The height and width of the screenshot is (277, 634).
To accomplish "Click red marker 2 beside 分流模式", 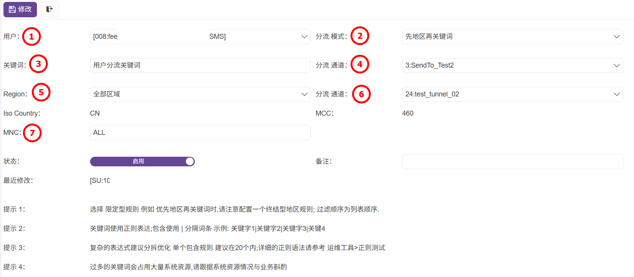I will pos(360,36).
